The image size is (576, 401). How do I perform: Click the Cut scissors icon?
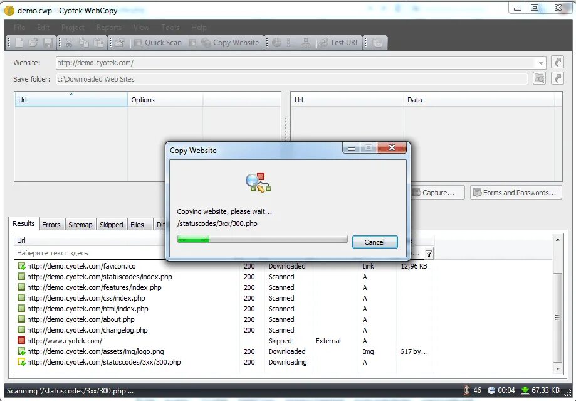[x=69, y=43]
